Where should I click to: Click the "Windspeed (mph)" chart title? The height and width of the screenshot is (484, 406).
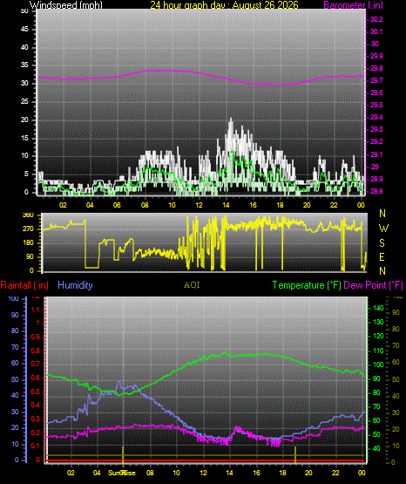65,4
